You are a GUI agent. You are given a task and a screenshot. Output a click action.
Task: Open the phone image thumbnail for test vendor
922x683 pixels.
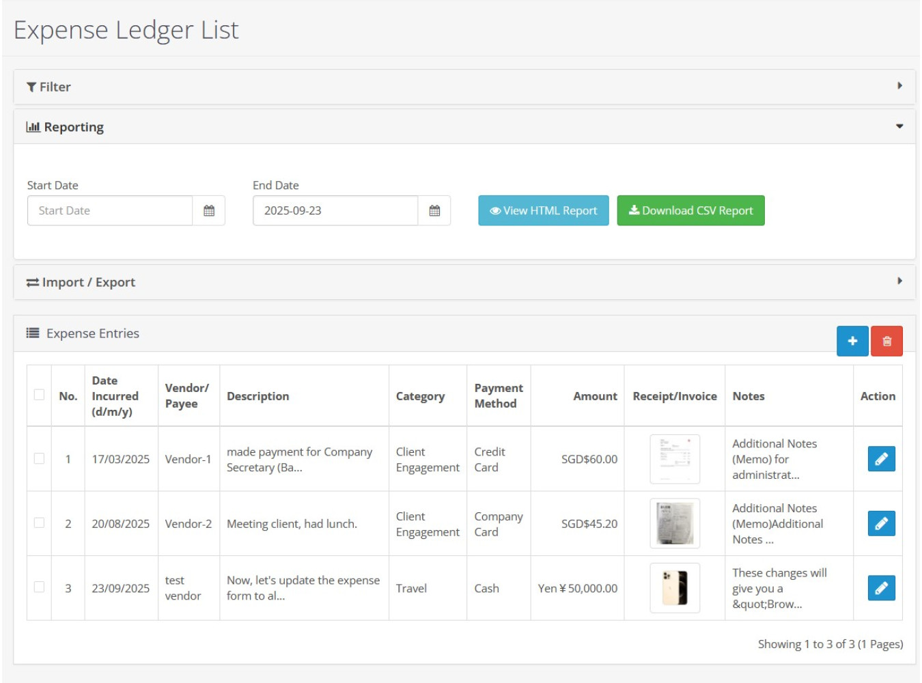[x=675, y=588]
